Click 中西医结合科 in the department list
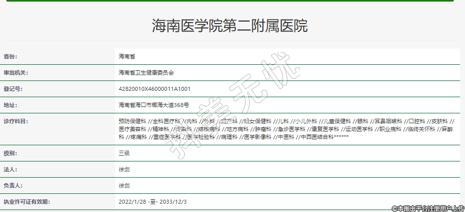 pyautogui.click(x=317, y=136)
